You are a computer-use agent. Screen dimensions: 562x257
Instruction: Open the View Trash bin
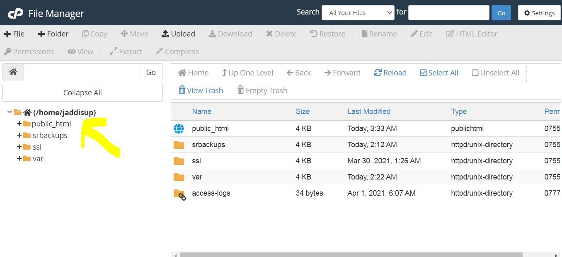pos(201,90)
